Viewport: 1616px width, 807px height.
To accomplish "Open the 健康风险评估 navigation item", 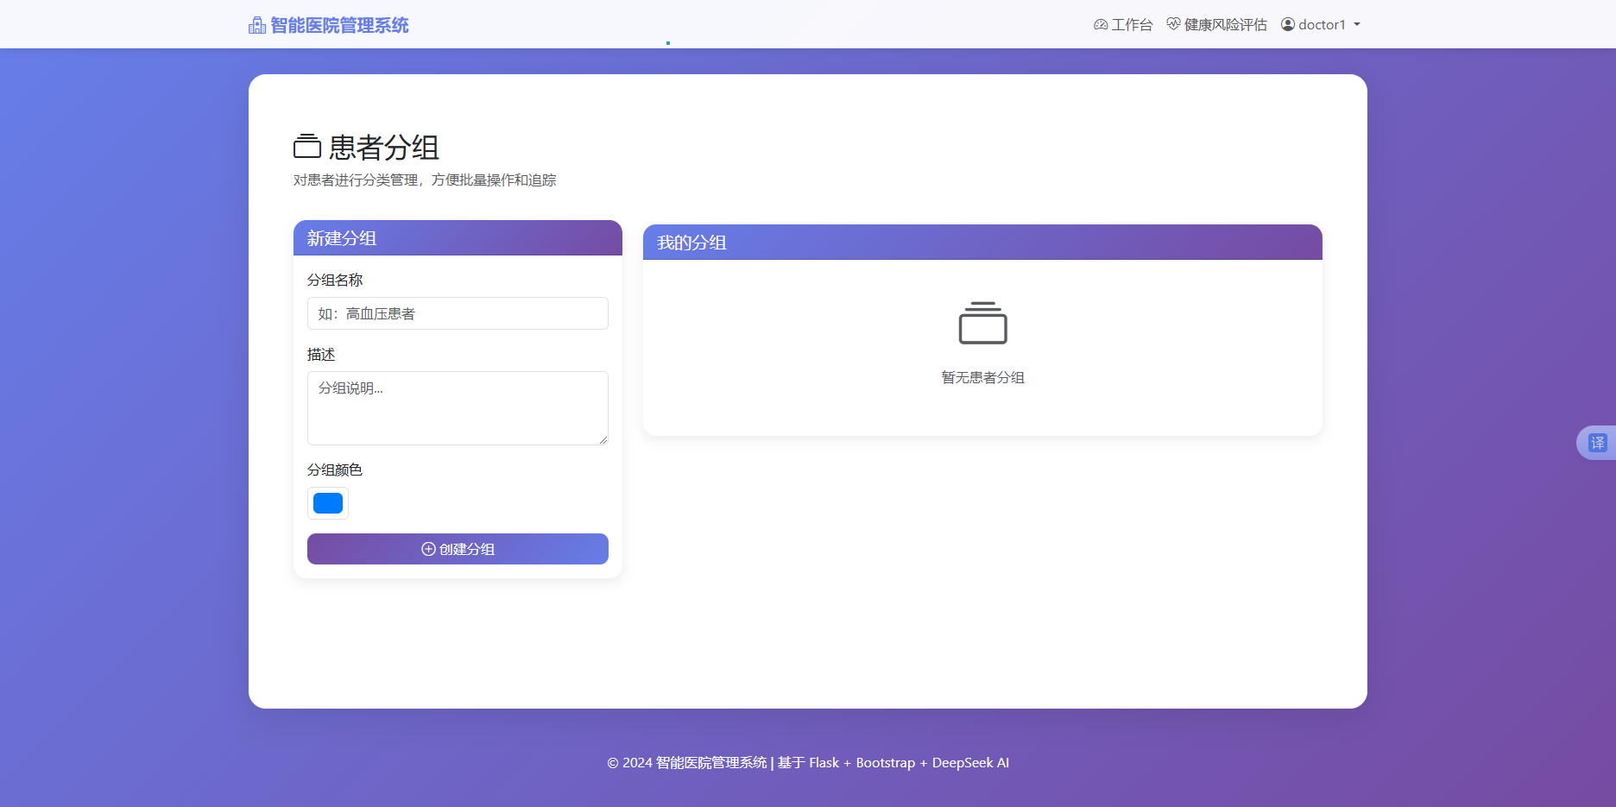I will click(x=1215, y=24).
